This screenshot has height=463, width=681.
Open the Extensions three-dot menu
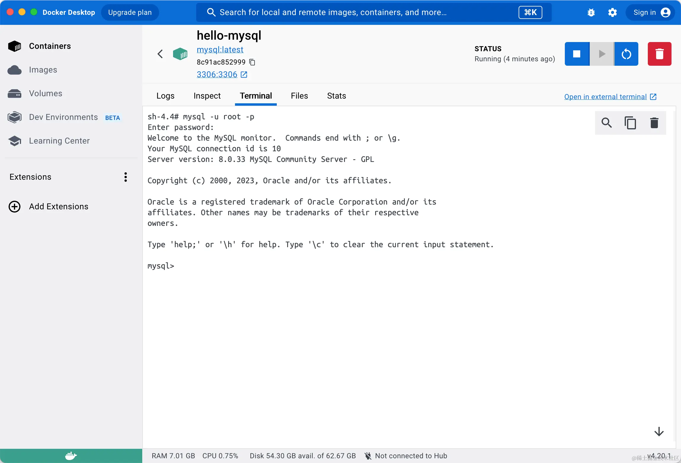tap(126, 177)
